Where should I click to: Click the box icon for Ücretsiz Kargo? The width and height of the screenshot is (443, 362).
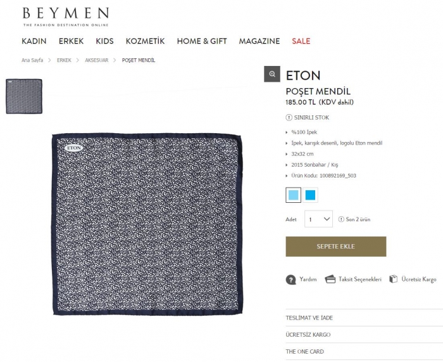click(393, 279)
